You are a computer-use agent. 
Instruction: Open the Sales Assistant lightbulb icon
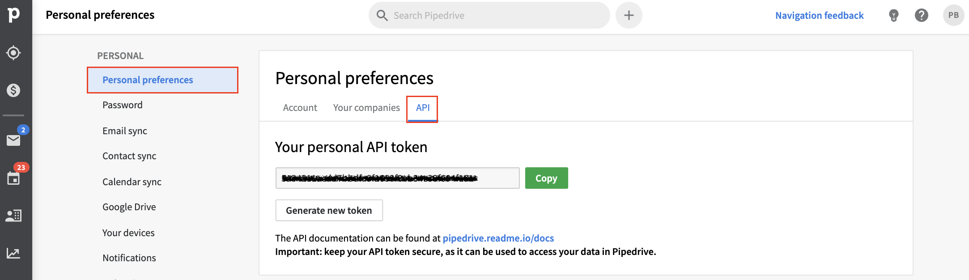[x=893, y=16]
